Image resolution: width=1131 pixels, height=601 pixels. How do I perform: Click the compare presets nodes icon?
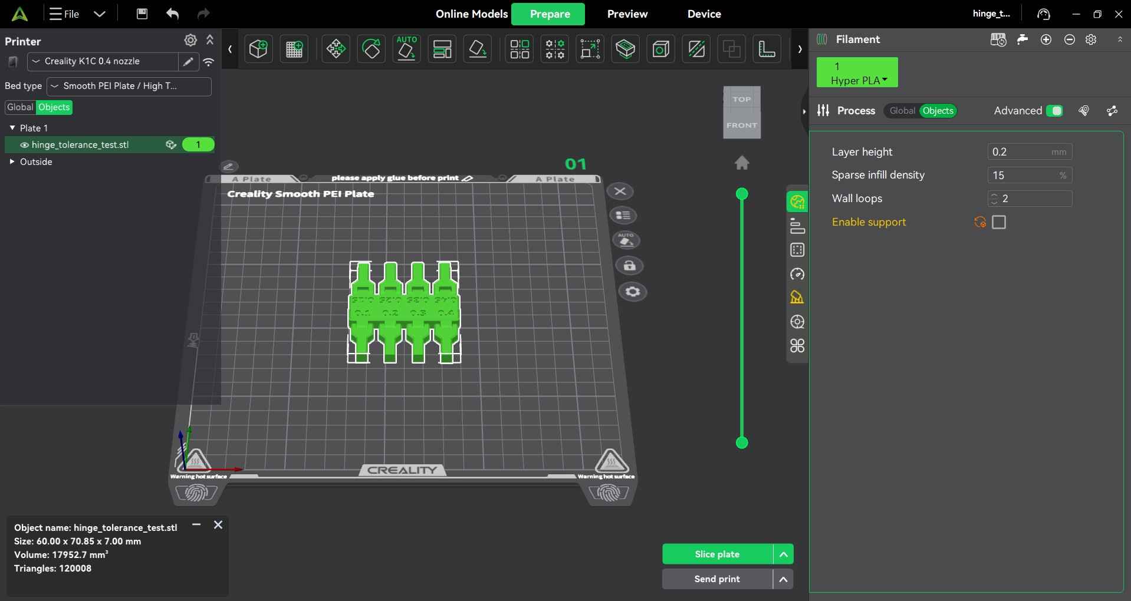click(1112, 111)
